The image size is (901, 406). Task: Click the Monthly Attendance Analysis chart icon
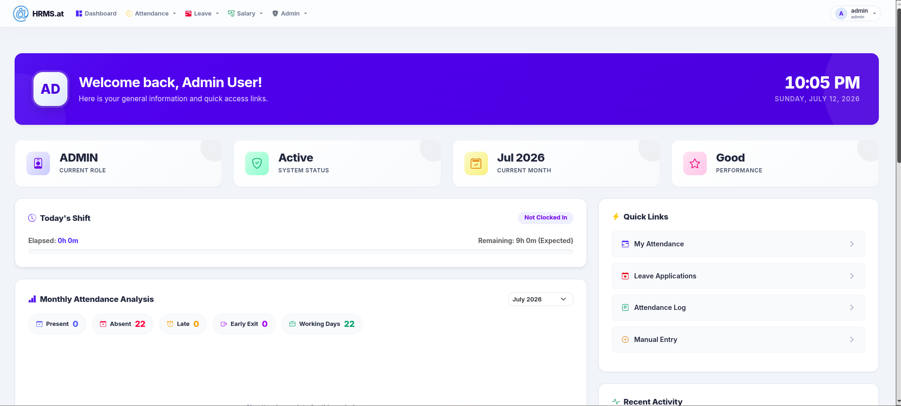[x=32, y=299]
